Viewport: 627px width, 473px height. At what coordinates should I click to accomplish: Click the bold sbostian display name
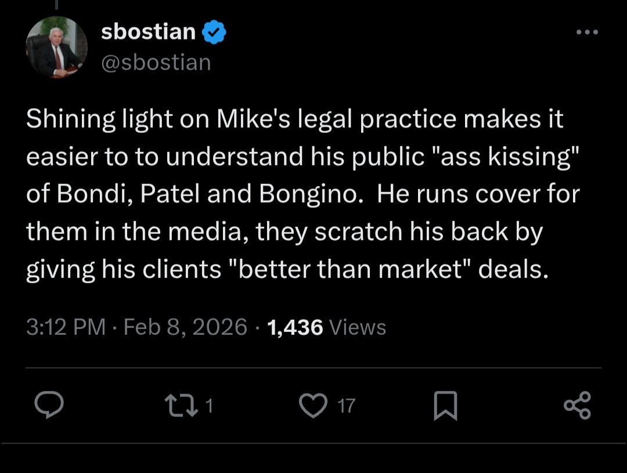click(148, 32)
